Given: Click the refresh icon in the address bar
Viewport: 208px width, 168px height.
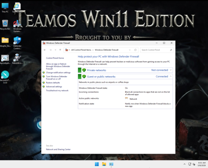Looking at the screenshot, I should pyautogui.click(x=135, y=50).
